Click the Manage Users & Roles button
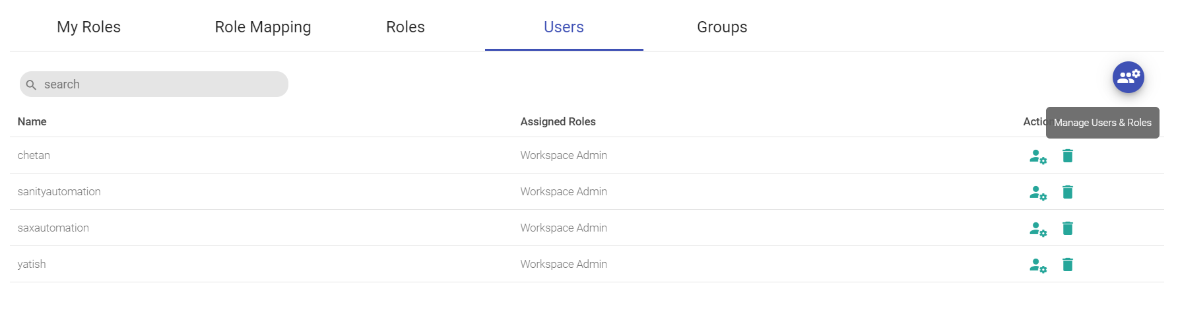 pos(1128,77)
